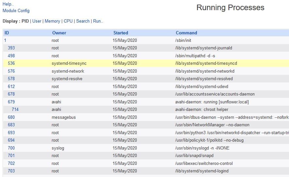Screen dimensions: 289x177
Task: Click process ID 576
Action: coord(11,71)
